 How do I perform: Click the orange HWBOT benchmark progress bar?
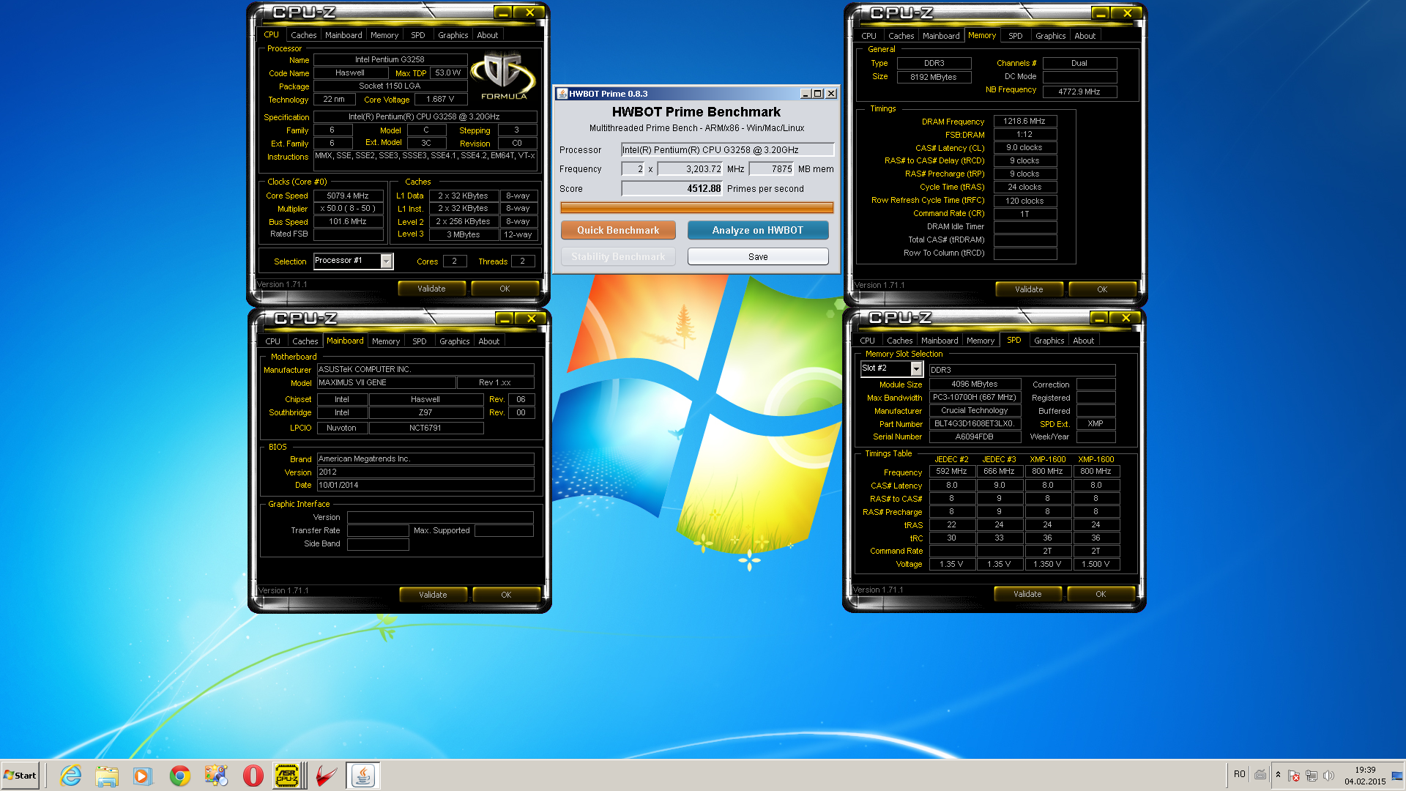[x=696, y=207]
